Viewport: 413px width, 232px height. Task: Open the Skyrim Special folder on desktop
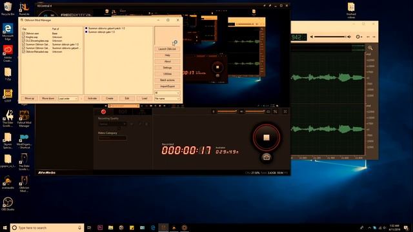click(x=8, y=141)
